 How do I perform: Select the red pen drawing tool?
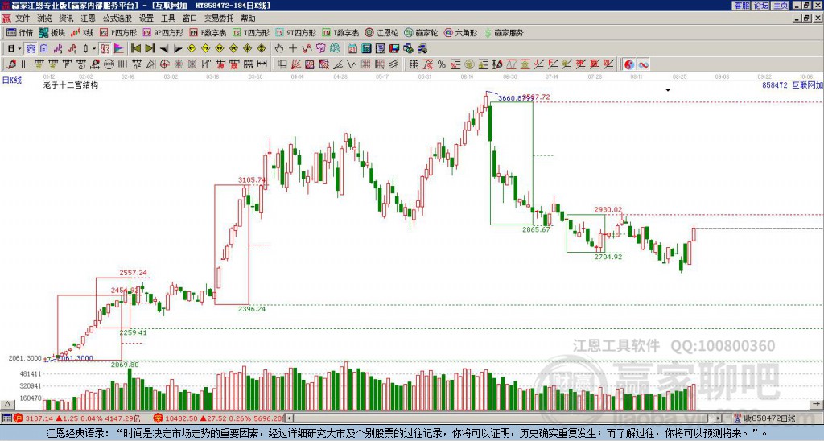(x=11, y=64)
